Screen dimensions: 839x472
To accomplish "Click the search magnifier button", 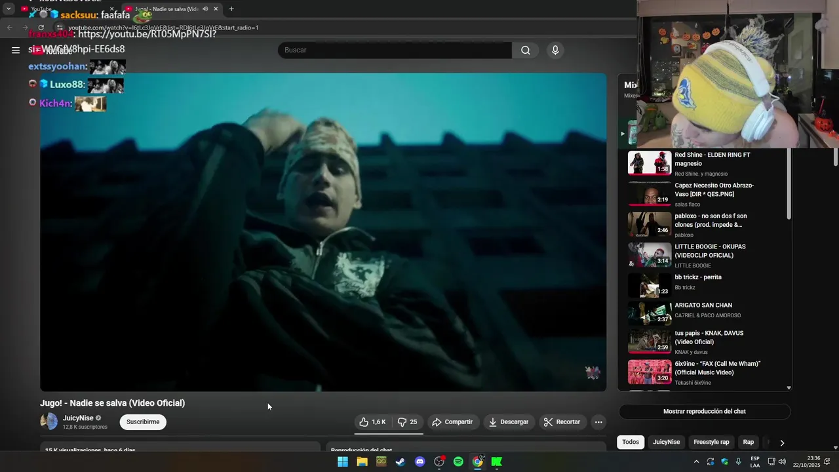I will click(526, 50).
